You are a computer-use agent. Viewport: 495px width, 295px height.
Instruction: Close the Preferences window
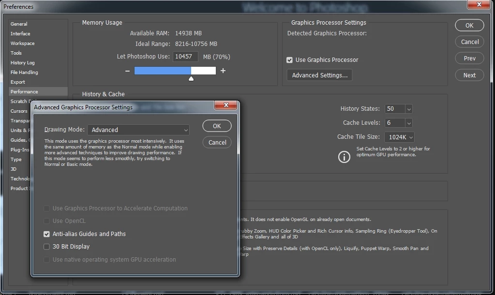click(479, 4)
